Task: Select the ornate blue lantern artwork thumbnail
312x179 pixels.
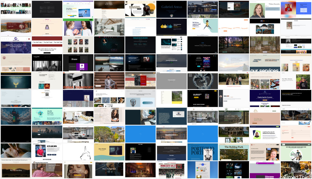Action: pyautogui.click(x=16, y=116)
